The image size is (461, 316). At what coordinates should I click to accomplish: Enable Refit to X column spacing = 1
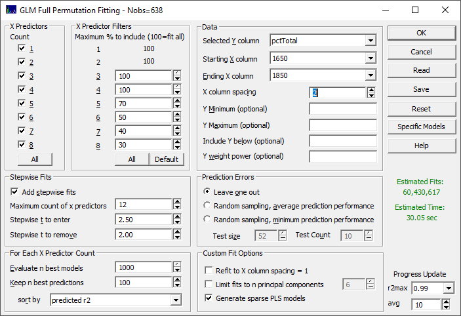point(209,271)
